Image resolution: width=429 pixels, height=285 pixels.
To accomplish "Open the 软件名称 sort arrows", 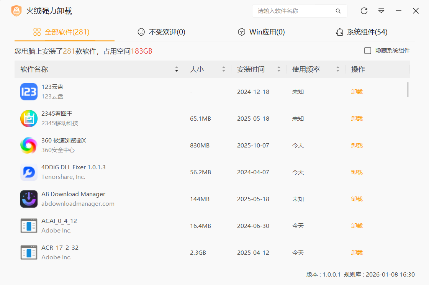I will click(177, 69).
